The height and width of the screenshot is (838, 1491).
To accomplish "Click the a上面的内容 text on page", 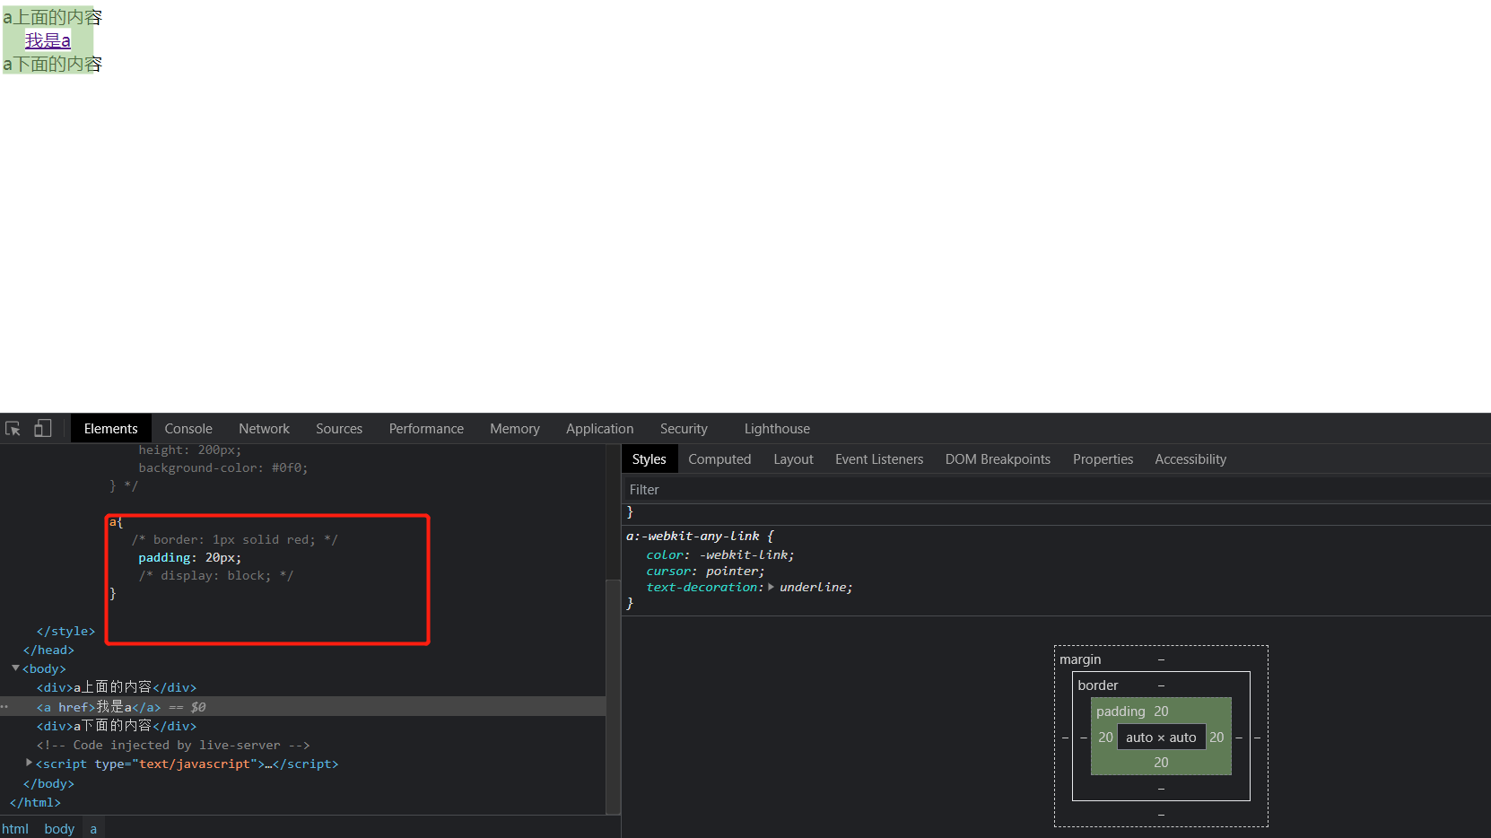I will (53, 17).
